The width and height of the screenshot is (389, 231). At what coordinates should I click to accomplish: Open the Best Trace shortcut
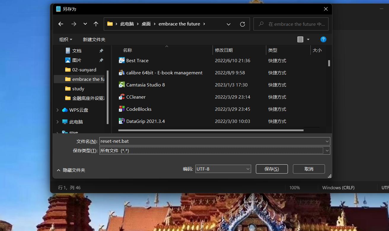[x=138, y=60]
